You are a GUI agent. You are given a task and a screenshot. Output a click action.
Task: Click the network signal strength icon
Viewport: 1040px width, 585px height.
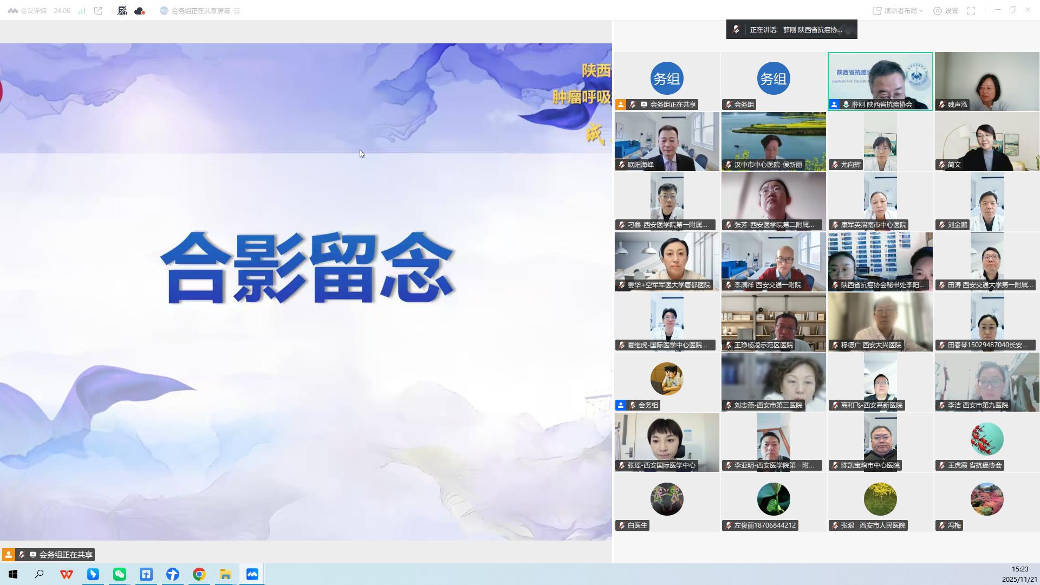[x=82, y=11]
